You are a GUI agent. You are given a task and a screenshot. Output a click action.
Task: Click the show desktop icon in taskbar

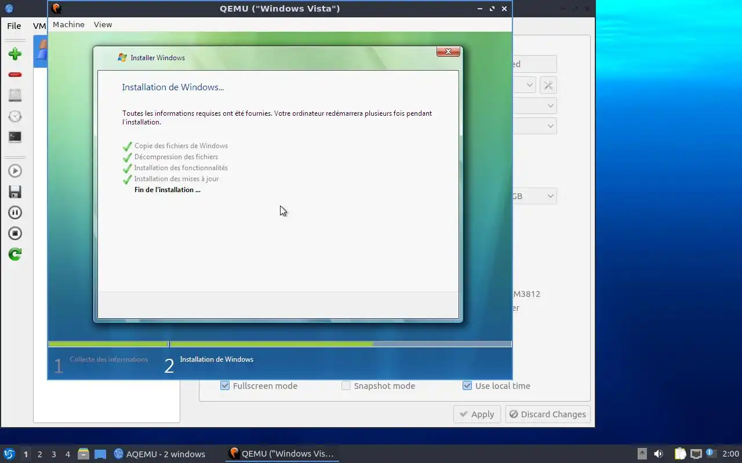pyautogui.click(x=100, y=454)
